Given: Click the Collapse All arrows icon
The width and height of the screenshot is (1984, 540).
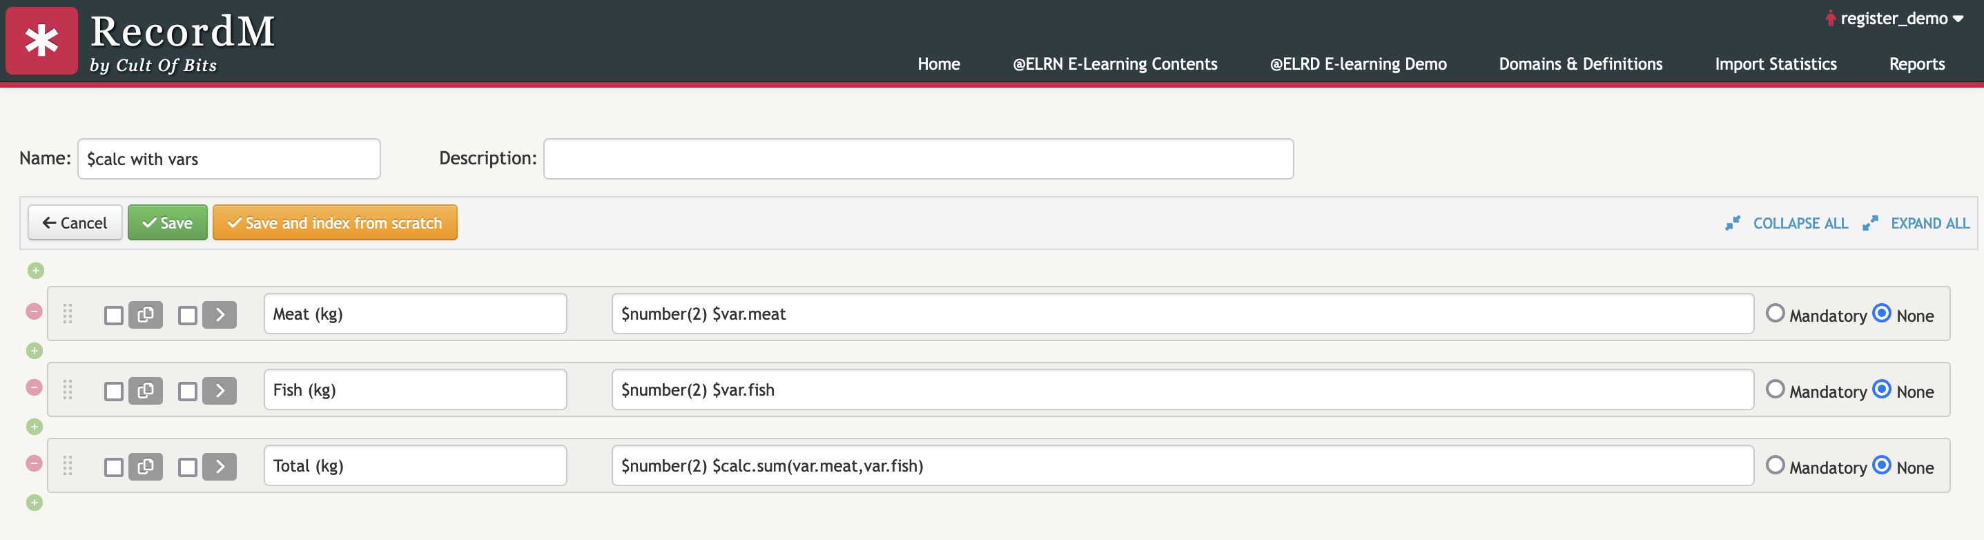Looking at the screenshot, I should click(1733, 224).
